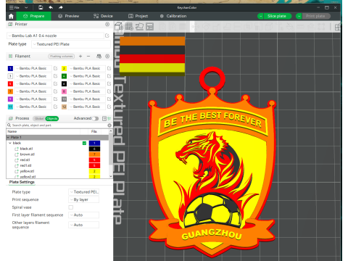
Task: Open the Calibration tab
Action: pos(173,16)
